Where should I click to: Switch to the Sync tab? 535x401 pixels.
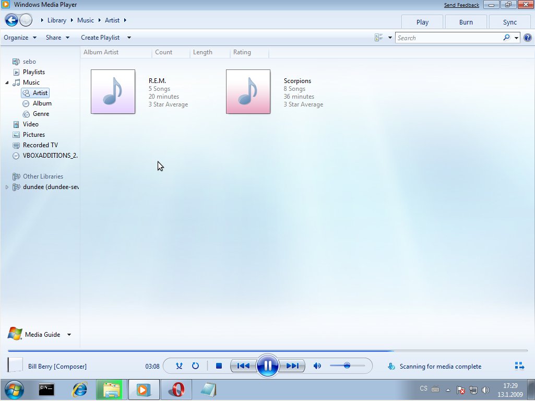pyautogui.click(x=509, y=22)
